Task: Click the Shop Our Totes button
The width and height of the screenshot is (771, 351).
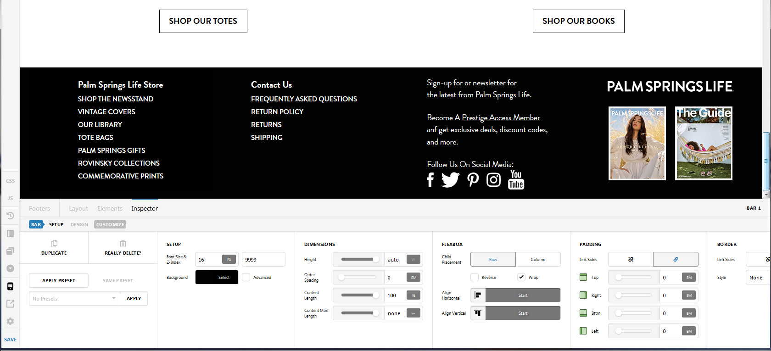Action: (203, 21)
